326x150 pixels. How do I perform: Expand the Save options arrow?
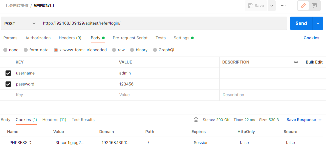(x=272, y=6)
